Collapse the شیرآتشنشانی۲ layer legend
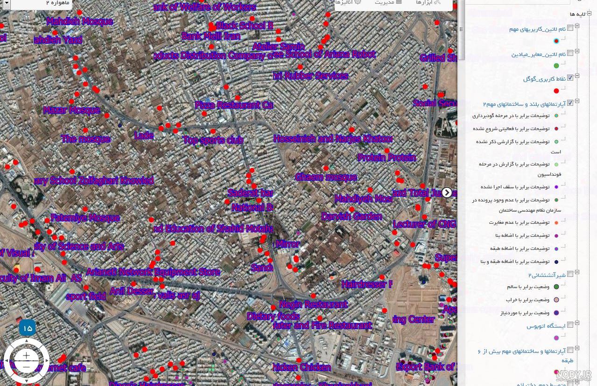597x386 pixels. (x=577, y=272)
